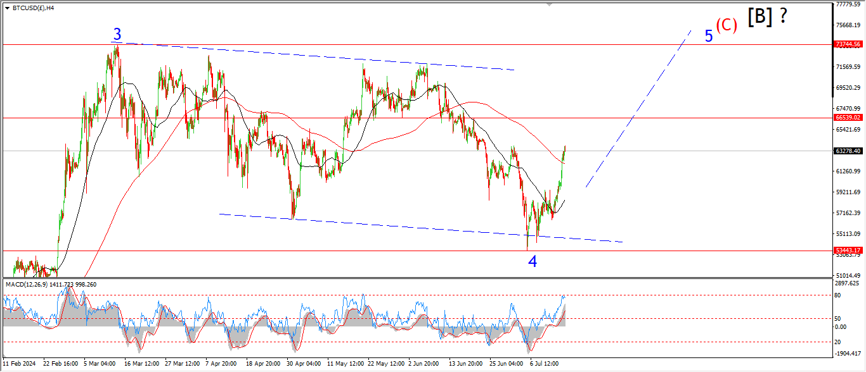
Task: Click the red (C) wave label
Action: [x=727, y=25]
